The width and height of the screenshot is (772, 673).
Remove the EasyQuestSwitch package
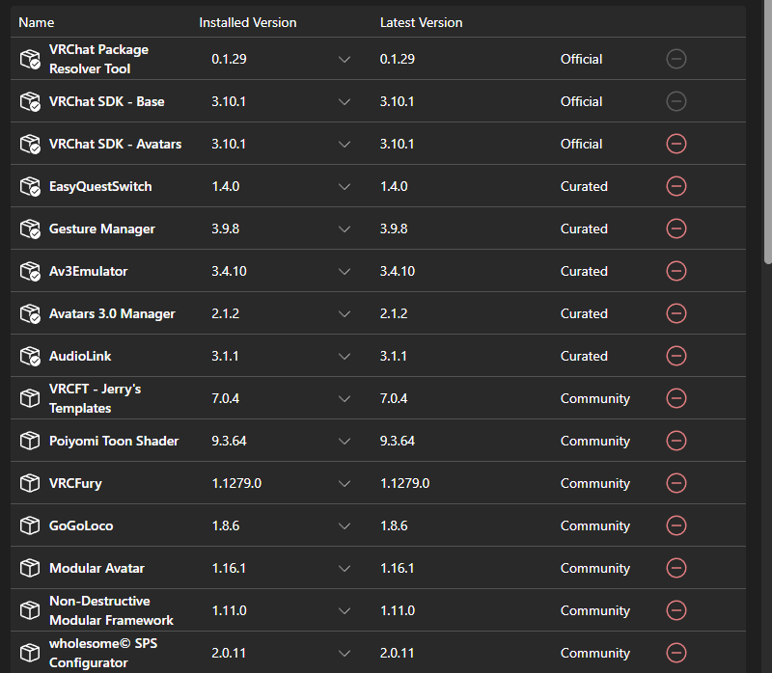676,186
